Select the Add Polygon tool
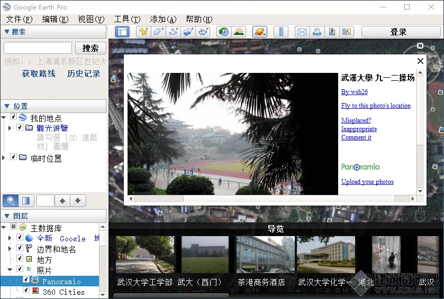 [159, 32]
